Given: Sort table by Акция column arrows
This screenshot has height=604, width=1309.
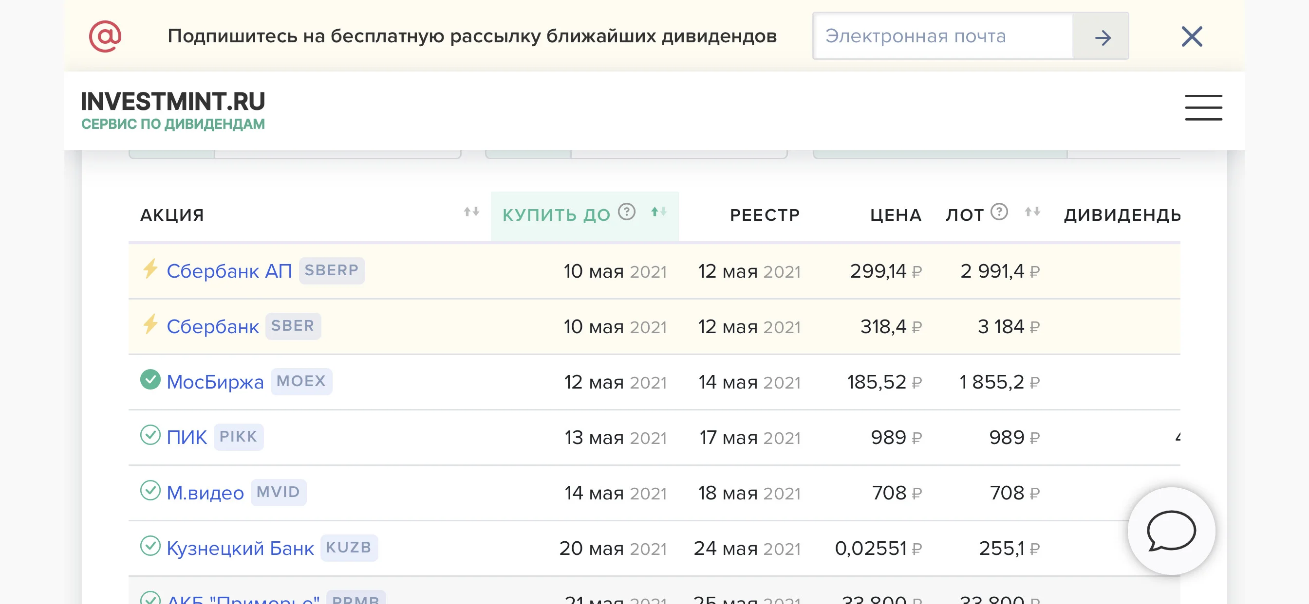Looking at the screenshot, I should click(471, 212).
